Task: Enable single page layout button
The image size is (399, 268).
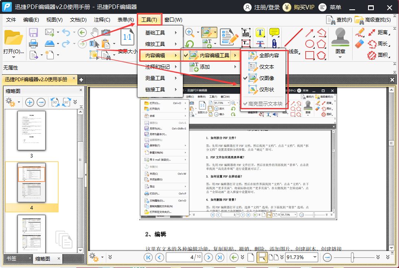Action: pyautogui.click(x=251, y=257)
